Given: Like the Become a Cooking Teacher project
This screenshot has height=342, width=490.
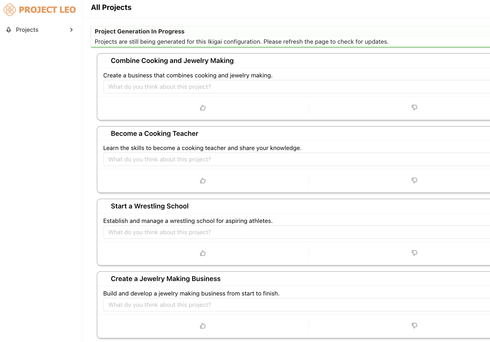Looking at the screenshot, I should click(203, 181).
